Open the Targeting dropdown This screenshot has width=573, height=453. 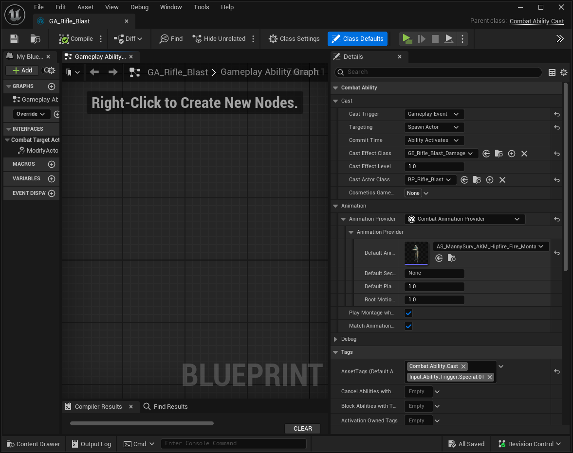click(434, 127)
